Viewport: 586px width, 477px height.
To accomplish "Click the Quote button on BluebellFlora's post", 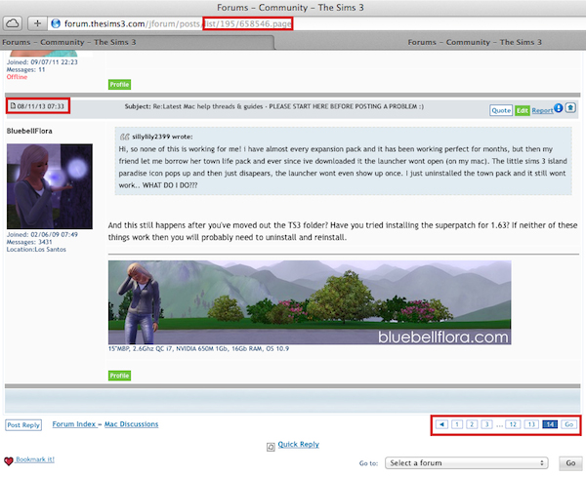I will tap(501, 110).
